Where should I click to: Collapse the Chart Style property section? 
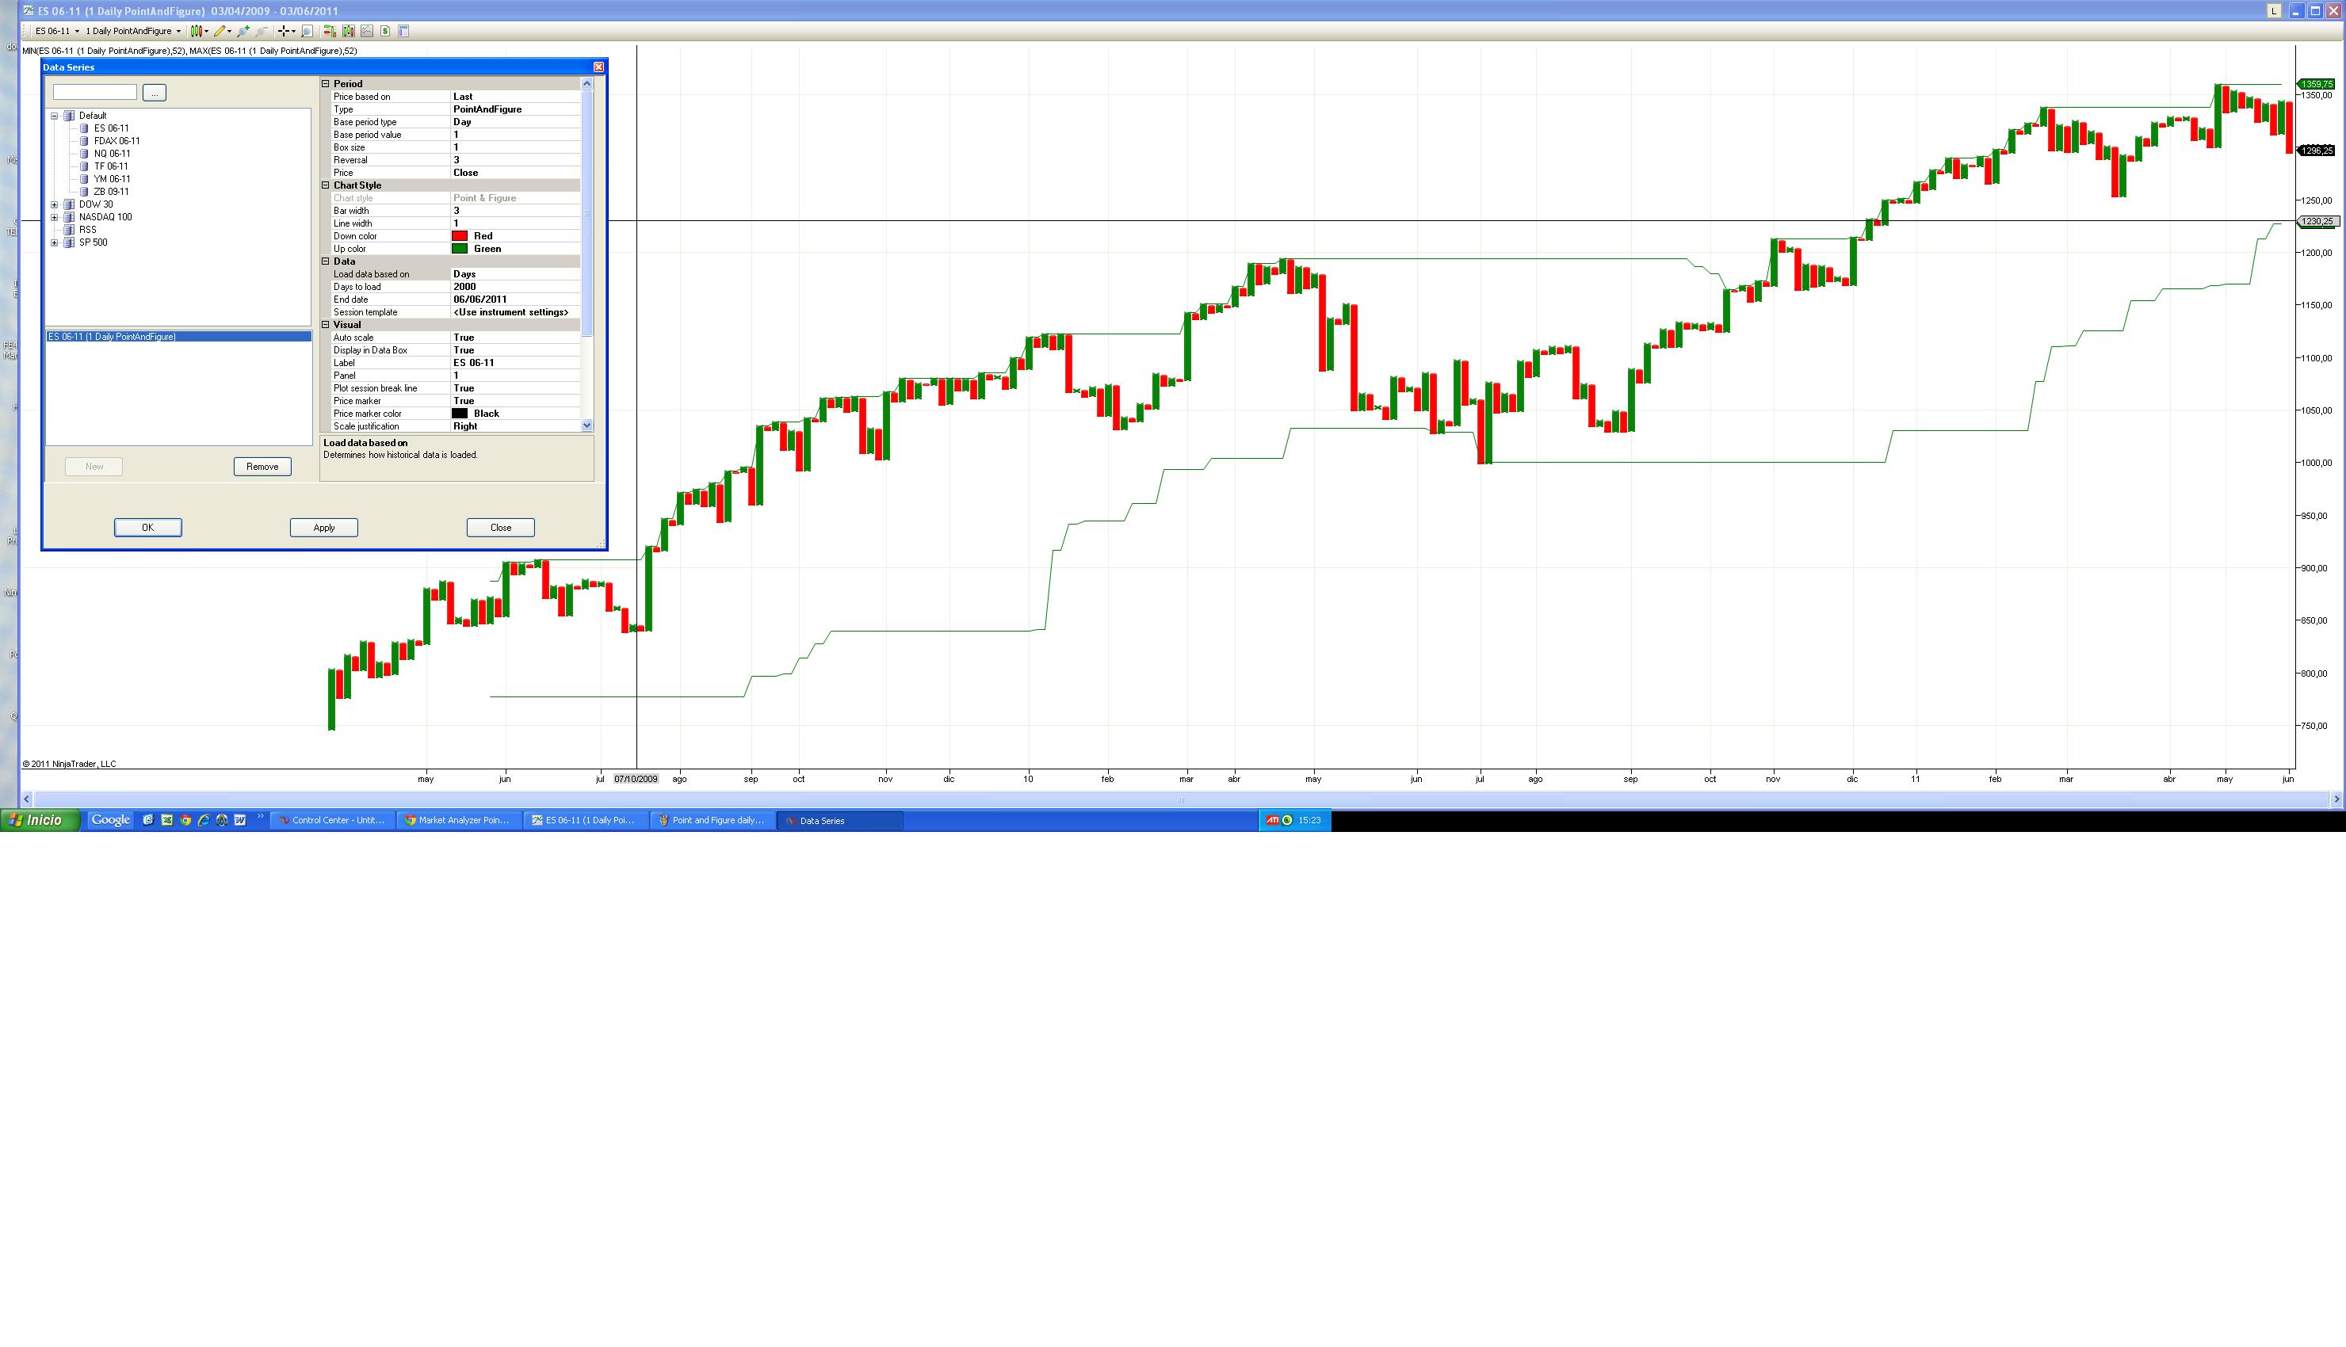point(326,185)
